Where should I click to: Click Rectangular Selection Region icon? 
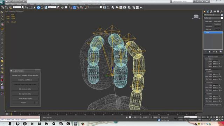click(30, 7)
